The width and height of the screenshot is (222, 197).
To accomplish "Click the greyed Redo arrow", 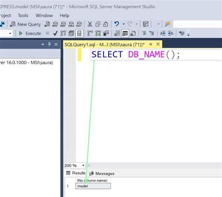I will tap(130, 24).
